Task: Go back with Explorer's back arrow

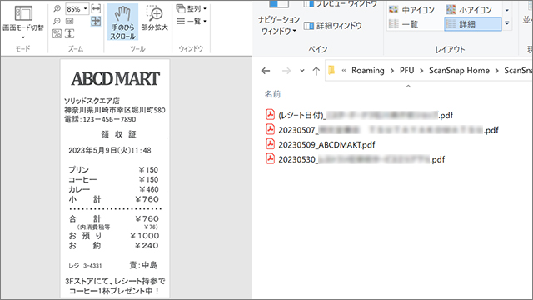Action: [x=266, y=71]
